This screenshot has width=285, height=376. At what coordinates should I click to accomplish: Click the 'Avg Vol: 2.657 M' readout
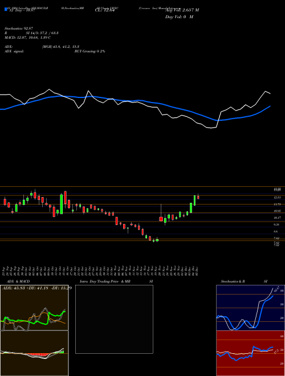182,10
